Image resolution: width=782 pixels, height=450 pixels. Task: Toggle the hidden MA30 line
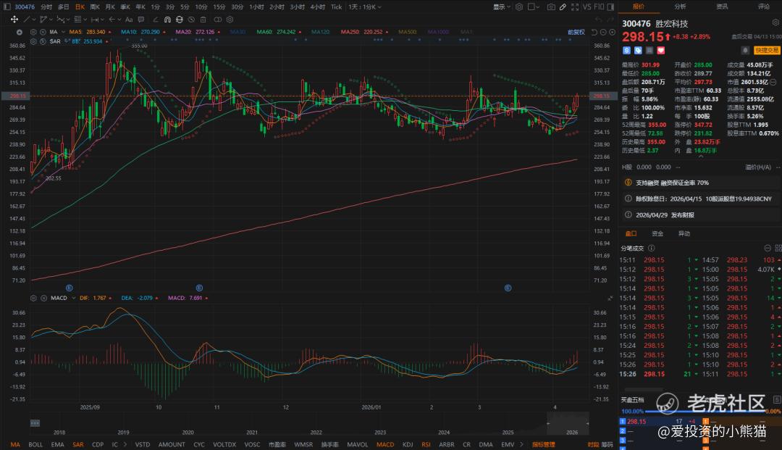tap(237, 32)
